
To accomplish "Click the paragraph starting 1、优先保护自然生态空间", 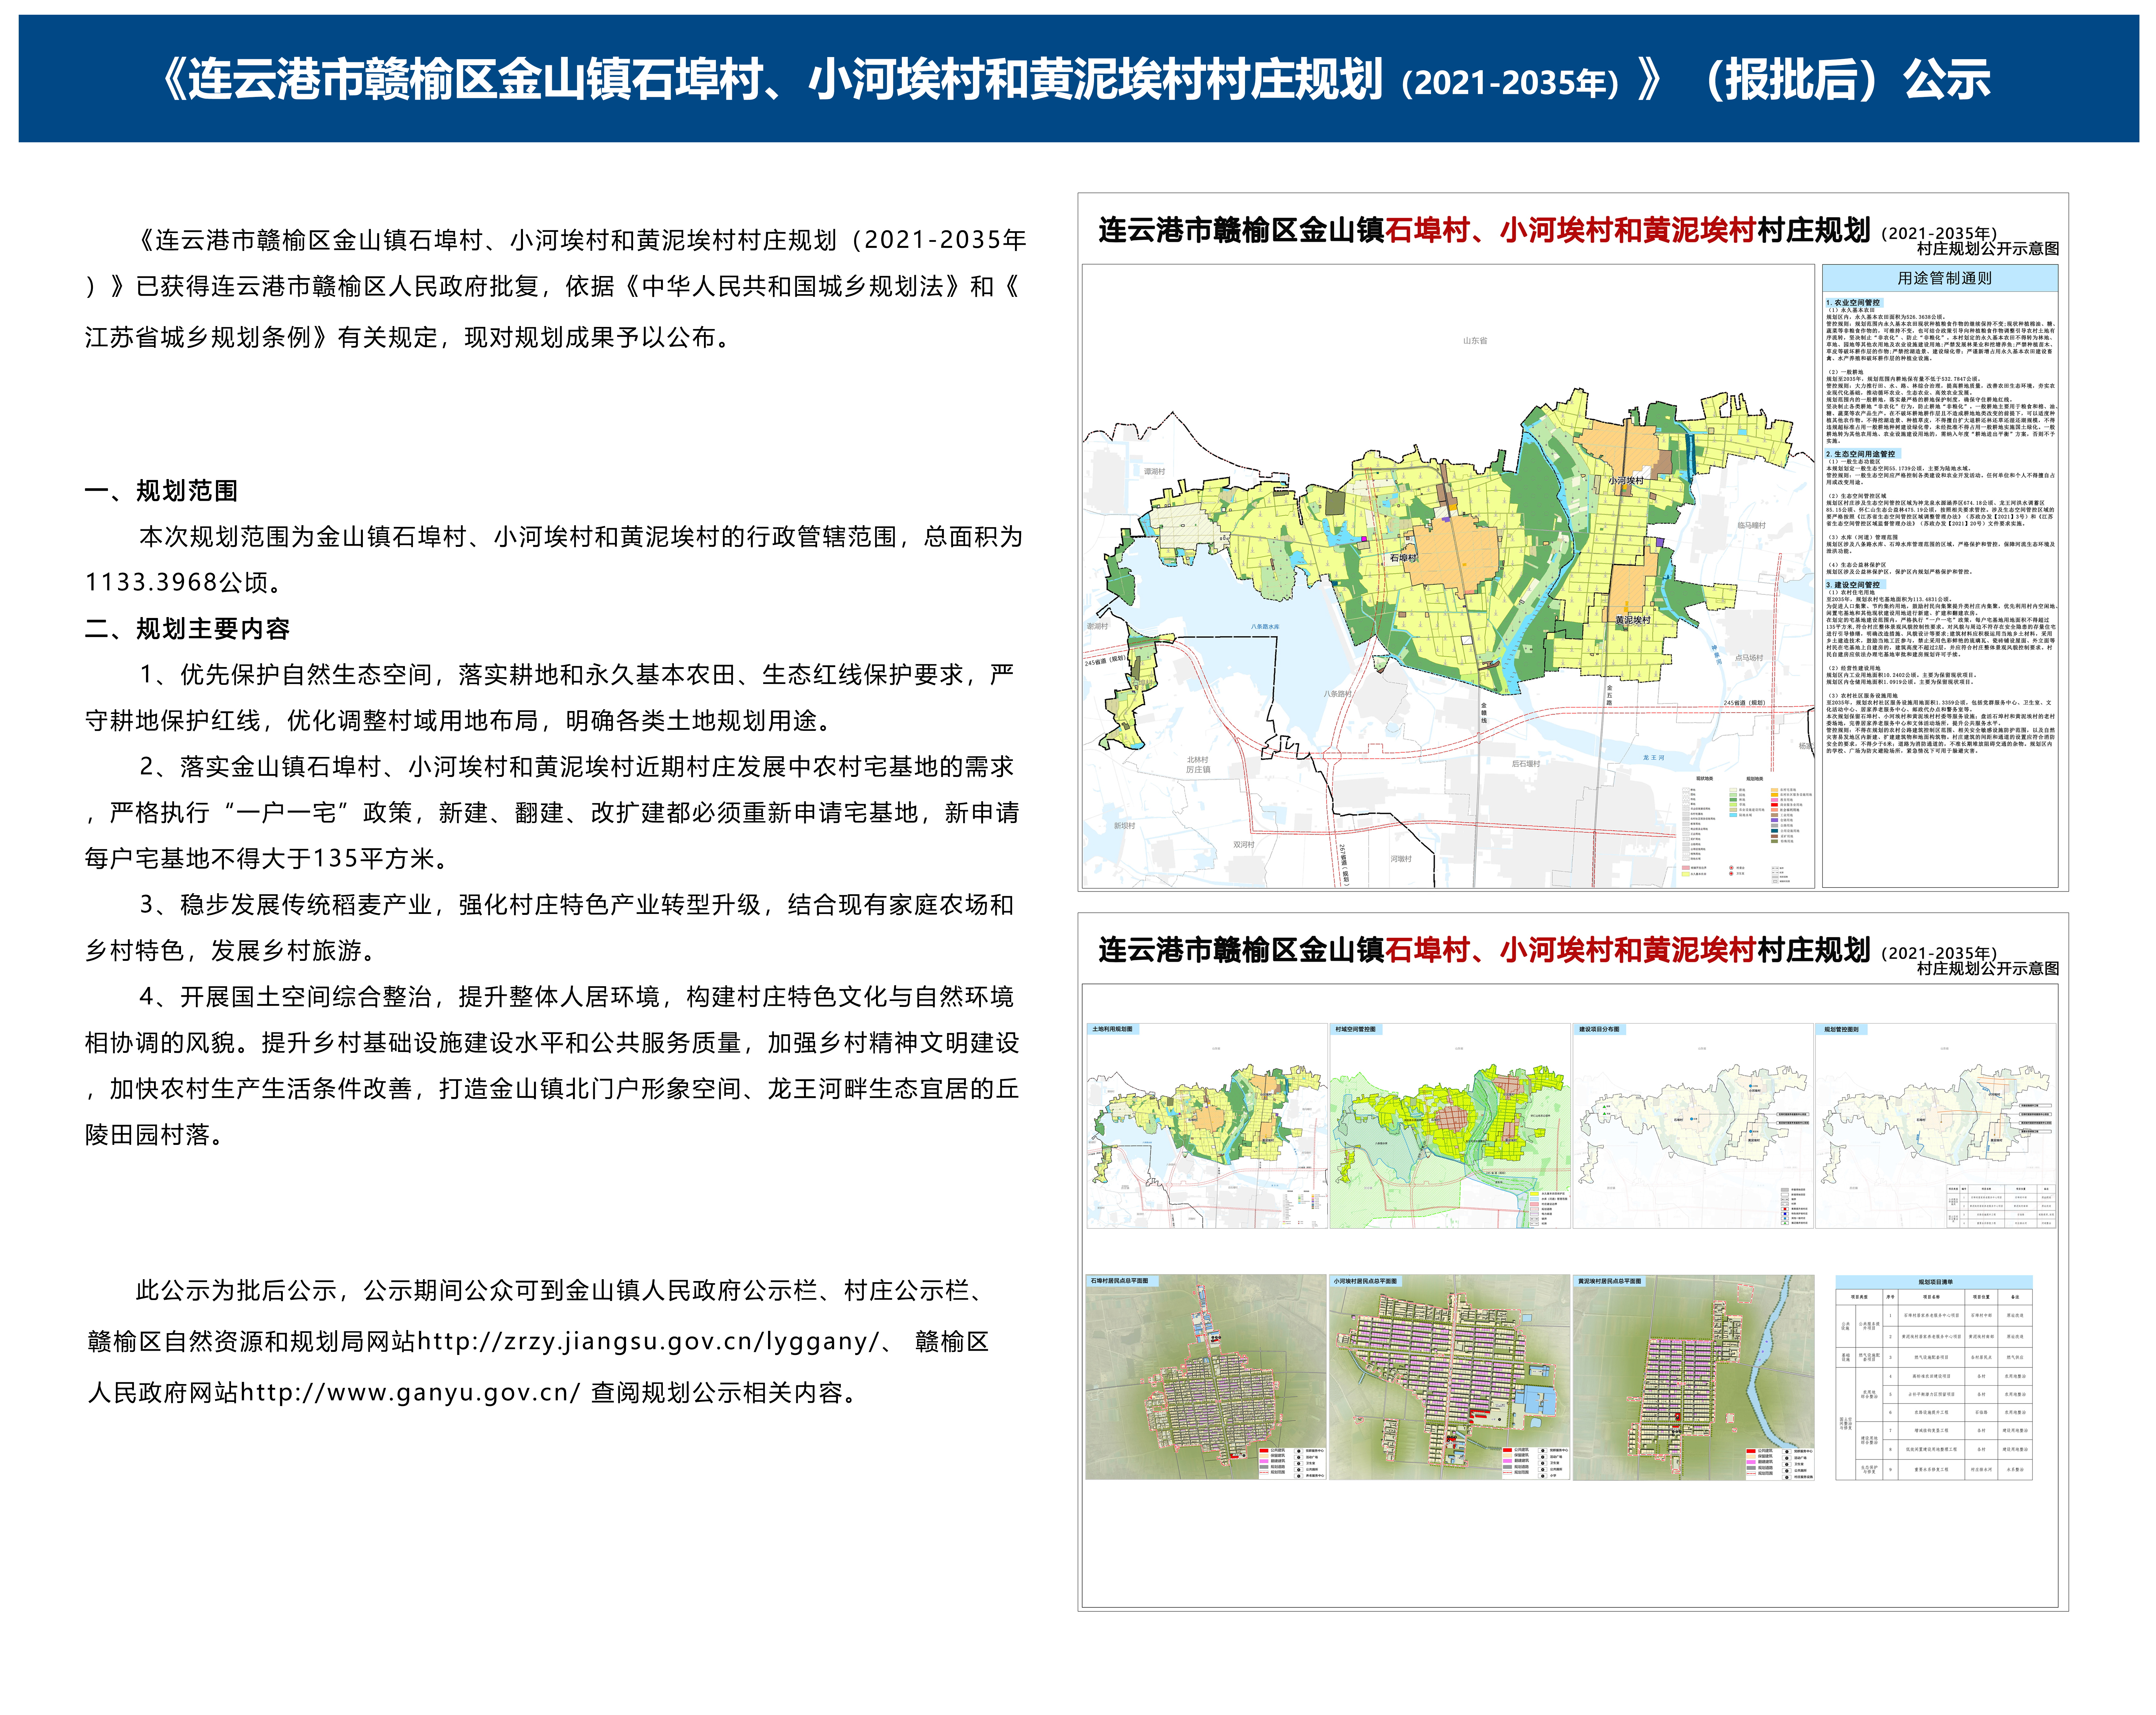I will coord(550,698).
